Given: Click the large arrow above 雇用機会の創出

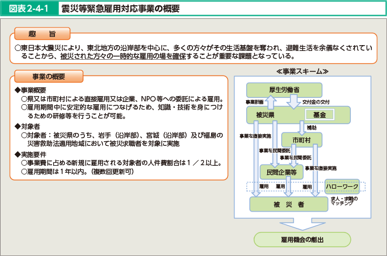Looking at the screenshot, I should pyautogui.click(x=302, y=223).
